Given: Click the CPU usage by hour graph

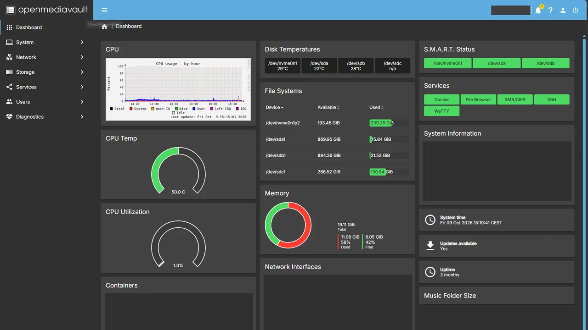Looking at the screenshot, I should 178,89.
